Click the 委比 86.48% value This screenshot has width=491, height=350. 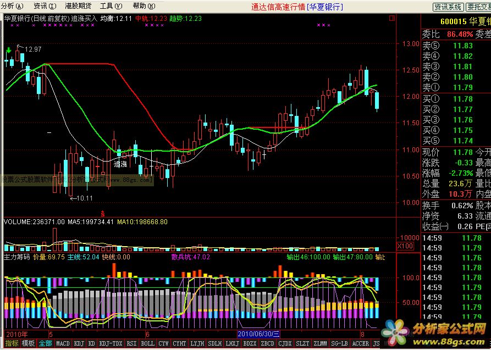[x=460, y=34]
